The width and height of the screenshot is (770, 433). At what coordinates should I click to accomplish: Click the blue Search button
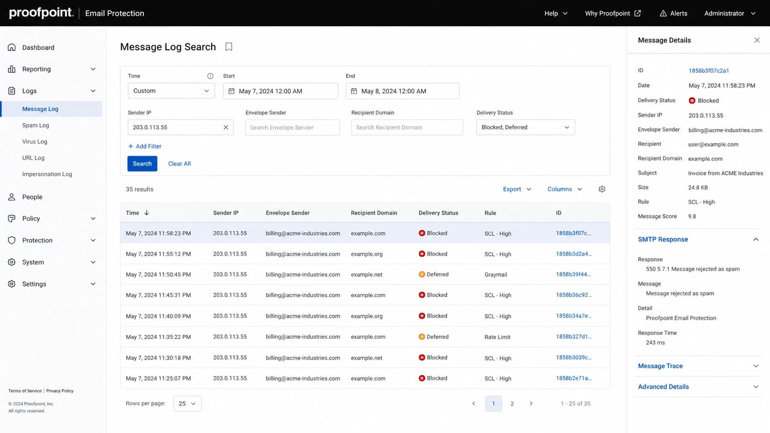click(142, 164)
